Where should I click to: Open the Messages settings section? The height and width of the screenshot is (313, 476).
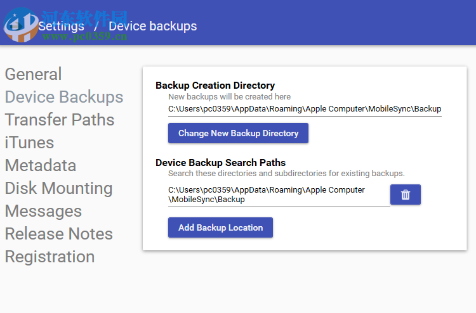pyautogui.click(x=43, y=211)
